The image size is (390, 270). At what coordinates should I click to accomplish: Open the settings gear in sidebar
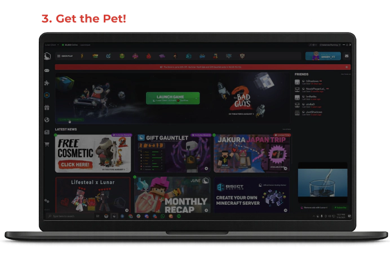(47, 201)
